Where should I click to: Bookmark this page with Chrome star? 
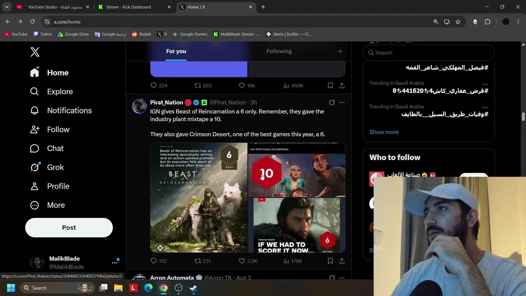click(x=458, y=22)
